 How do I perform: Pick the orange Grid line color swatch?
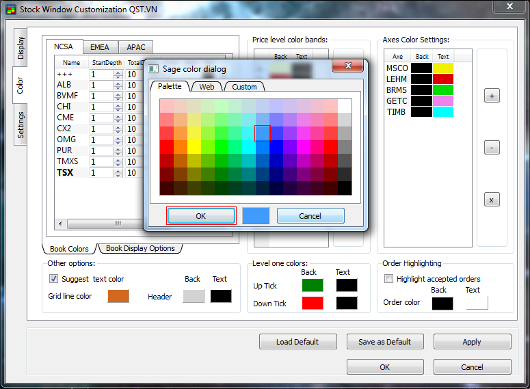click(118, 296)
